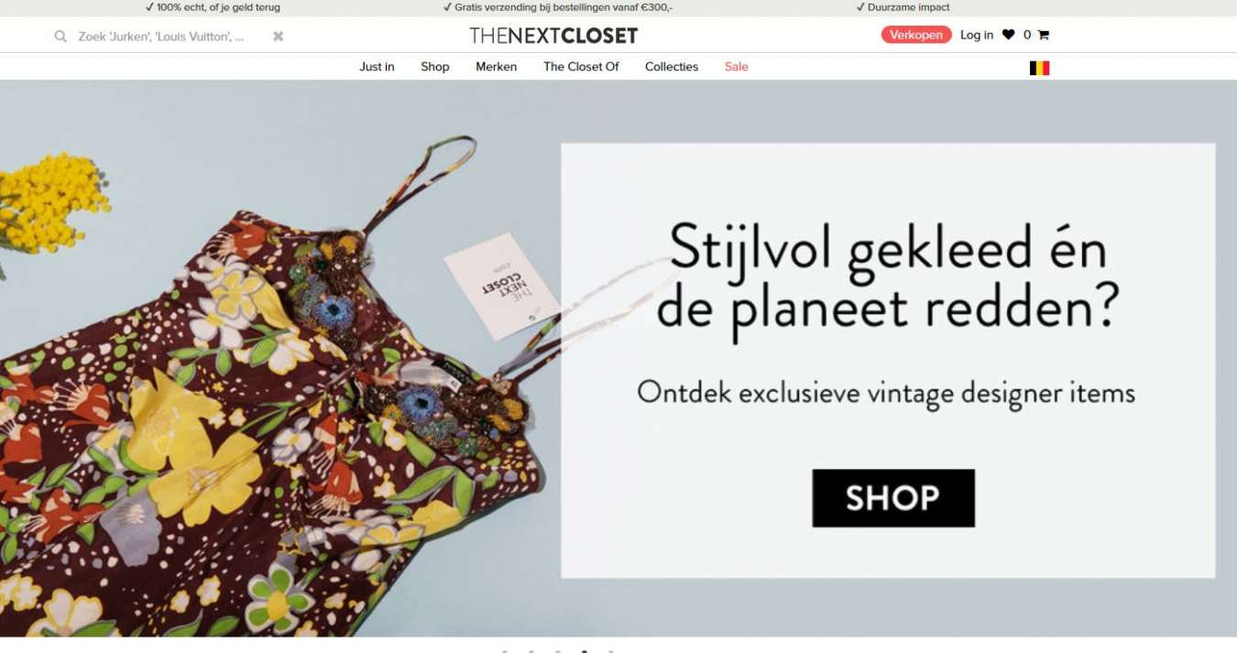Click The Next Closet logo
This screenshot has height=653, width=1237.
click(553, 36)
